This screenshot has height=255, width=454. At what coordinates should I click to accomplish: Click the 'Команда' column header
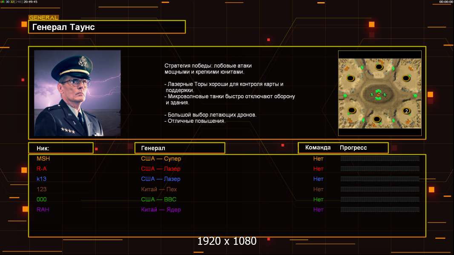coord(318,147)
